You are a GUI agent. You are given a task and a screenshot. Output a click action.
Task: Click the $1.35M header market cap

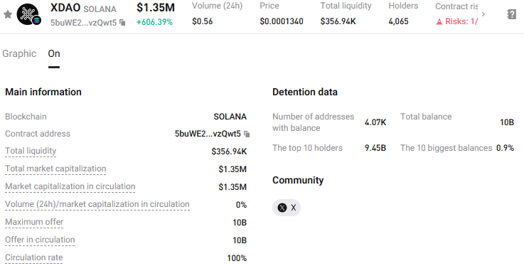(x=156, y=7)
